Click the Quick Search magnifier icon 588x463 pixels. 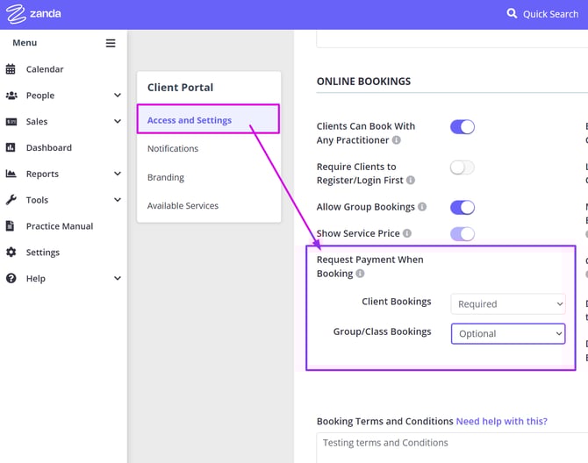coord(513,14)
